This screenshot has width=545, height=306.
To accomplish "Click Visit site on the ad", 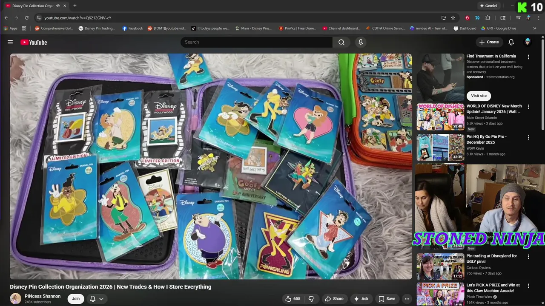I will pyautogui.click(x=479, y=96).
